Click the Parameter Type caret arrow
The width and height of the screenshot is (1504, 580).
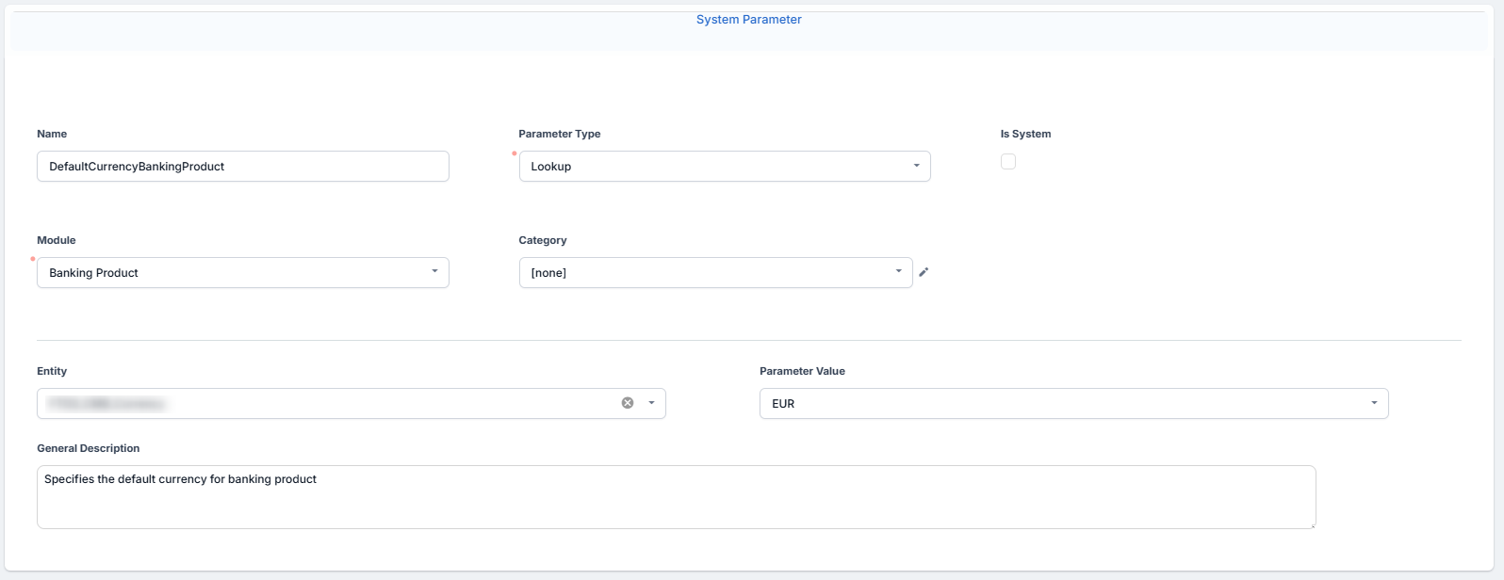[916, 166]
